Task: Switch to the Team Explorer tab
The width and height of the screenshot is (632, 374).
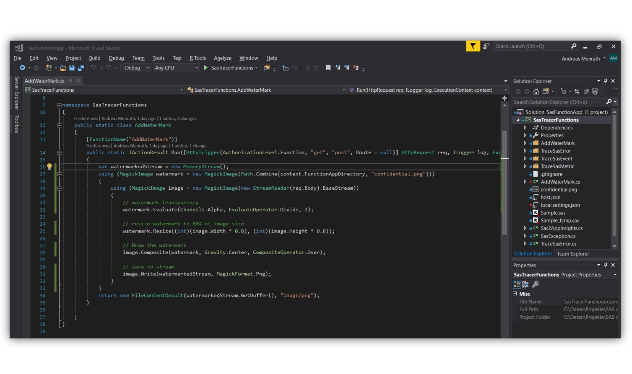Action: point(573,254)
